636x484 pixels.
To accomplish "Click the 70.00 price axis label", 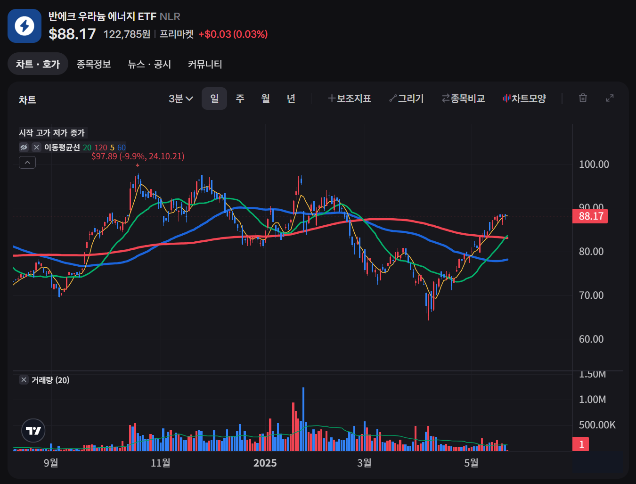I will (591, 295).
